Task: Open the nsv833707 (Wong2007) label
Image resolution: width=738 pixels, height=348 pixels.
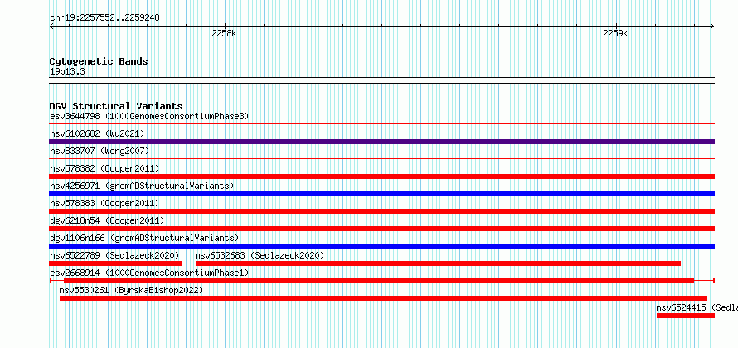Action: (100, 151)
